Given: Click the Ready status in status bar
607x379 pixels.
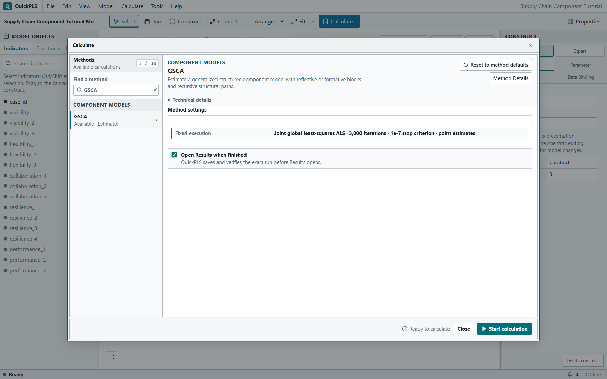Looking at the screenshot, I should [13, 374].
